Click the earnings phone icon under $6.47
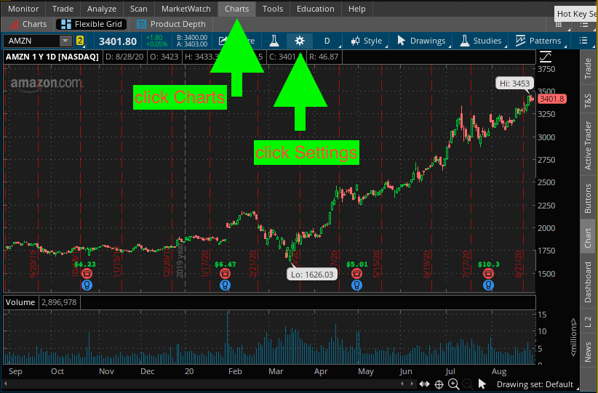Image resolution: width=598 pixels, height=393 pixels. 225,273
